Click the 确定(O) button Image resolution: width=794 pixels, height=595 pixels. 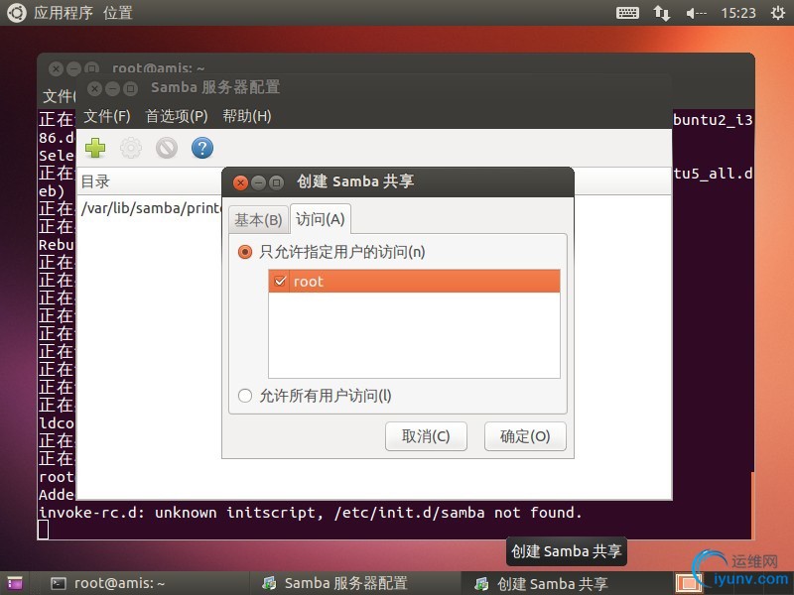525,436
